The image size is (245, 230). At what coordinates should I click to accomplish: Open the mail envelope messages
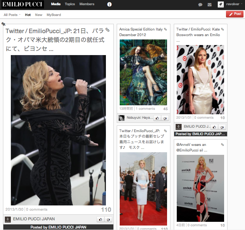pos(210,5)
